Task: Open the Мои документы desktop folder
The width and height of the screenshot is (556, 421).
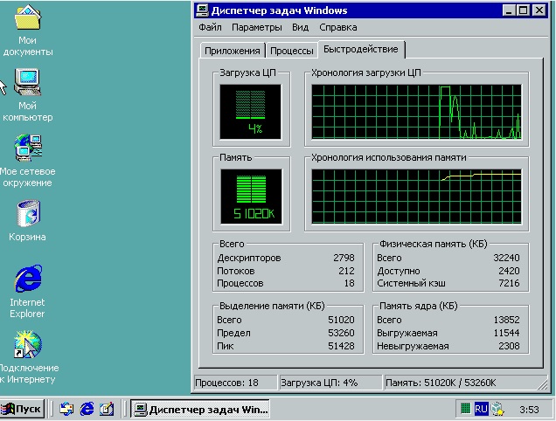Action: 27,19
